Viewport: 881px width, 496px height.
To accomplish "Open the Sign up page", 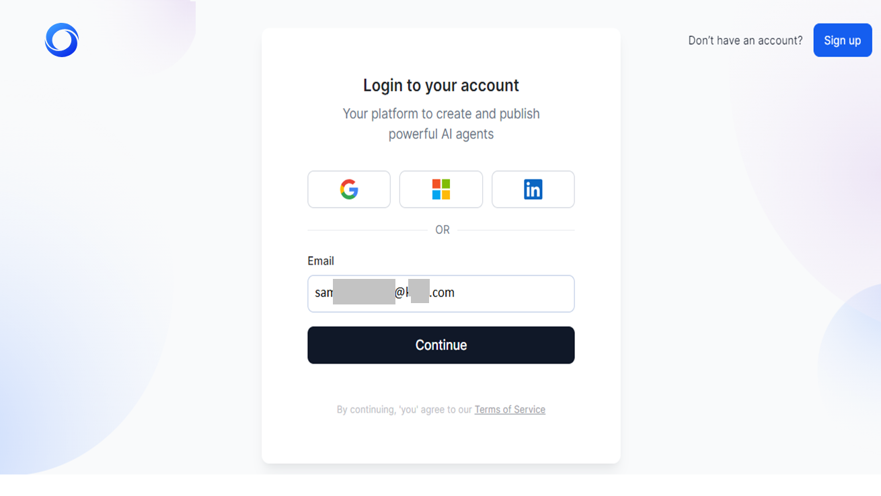I will (842, 40).
